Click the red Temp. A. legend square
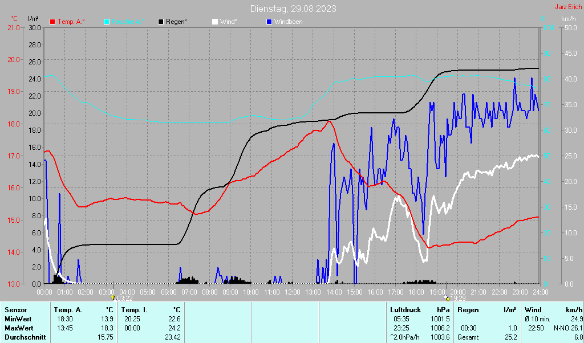 pos(52,22)
